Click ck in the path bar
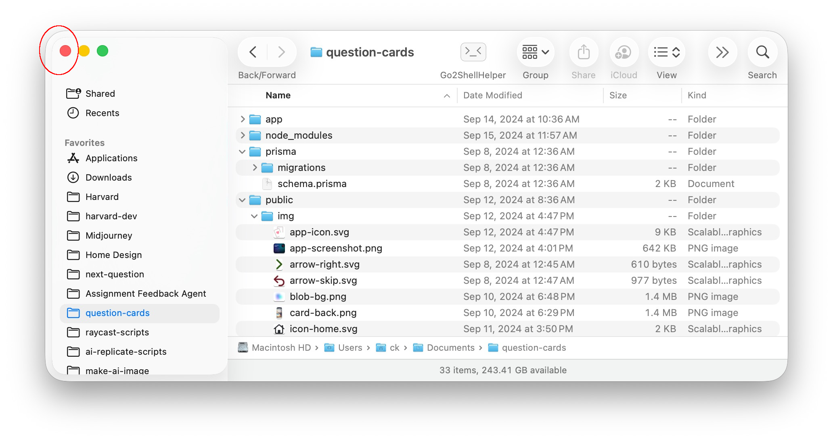 pos(387,347)
